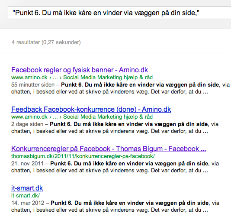Click the '55 minutter siden' snippet text
The width and height of the screenshot is (231, 223).
(x=33, y=85)
